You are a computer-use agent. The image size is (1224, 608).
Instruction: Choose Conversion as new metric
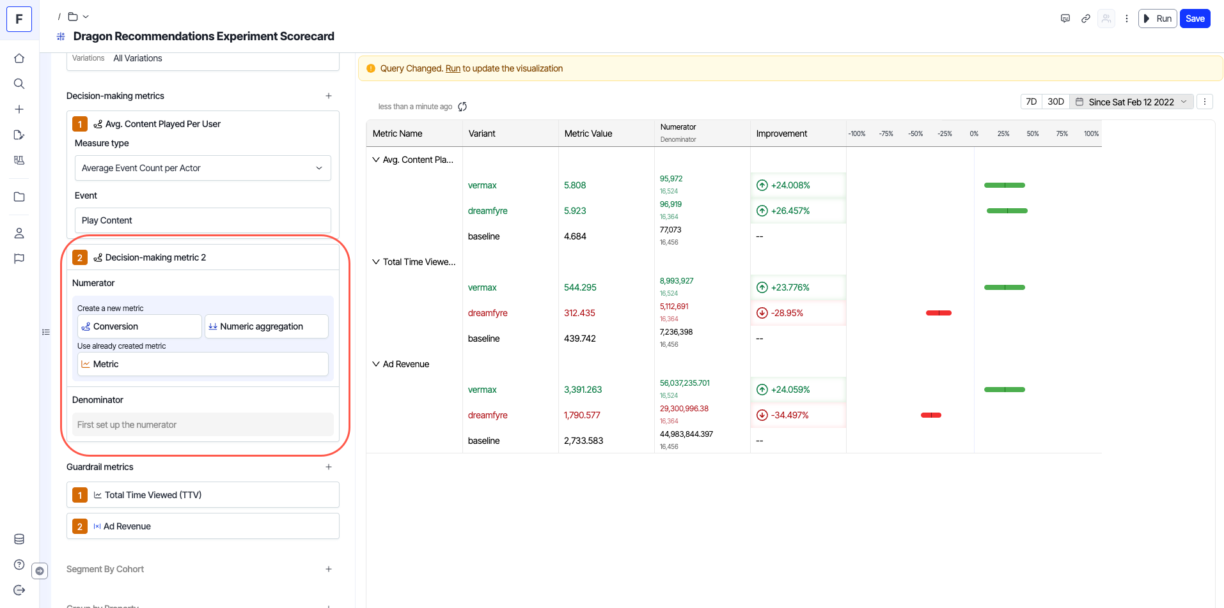pos(139,326)
